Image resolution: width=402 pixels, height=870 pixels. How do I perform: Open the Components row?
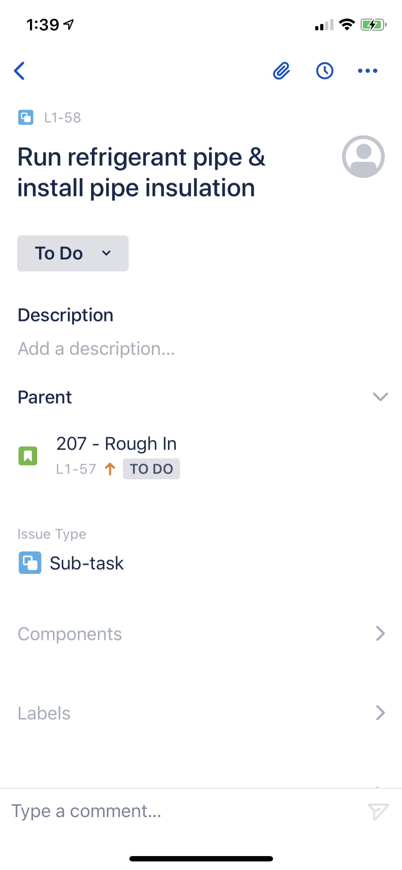click(201, 634)
